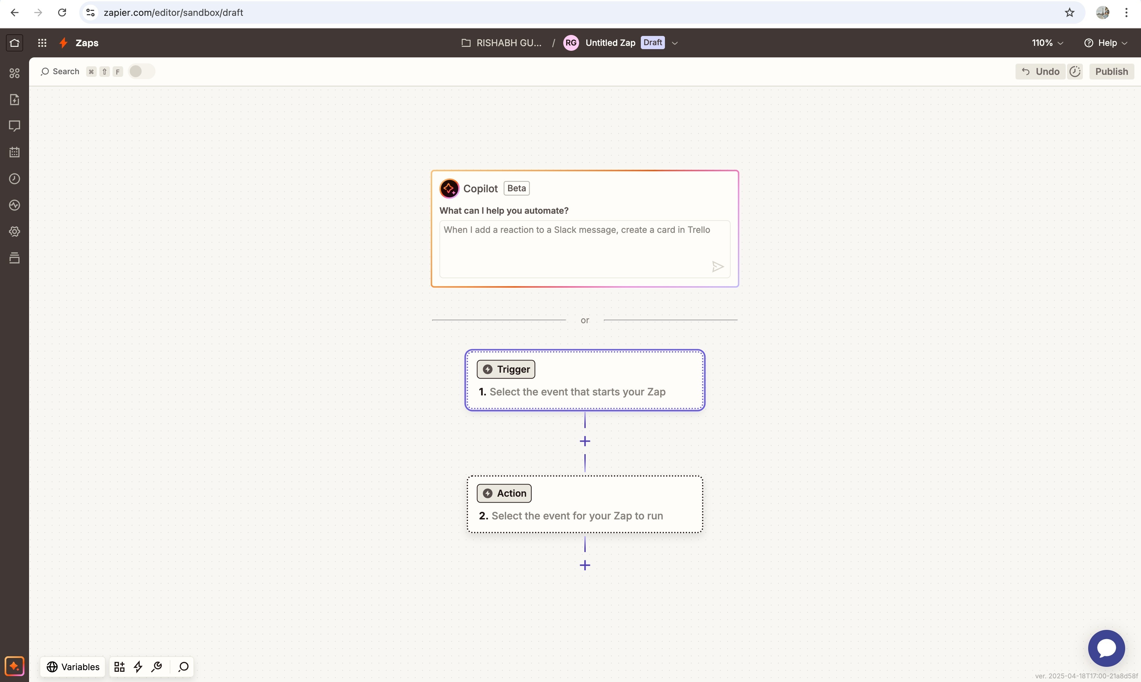Click the comments icon in sidebar
The width and height of the screenshot is (1141, 682).
pos(14,126)
